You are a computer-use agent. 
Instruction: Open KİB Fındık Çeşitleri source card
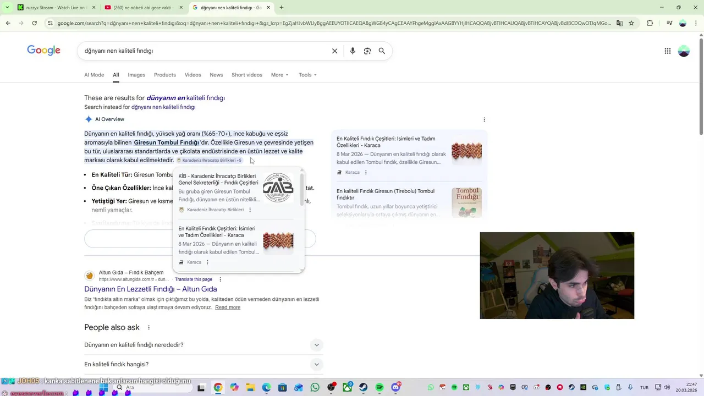tap(236, 193)
